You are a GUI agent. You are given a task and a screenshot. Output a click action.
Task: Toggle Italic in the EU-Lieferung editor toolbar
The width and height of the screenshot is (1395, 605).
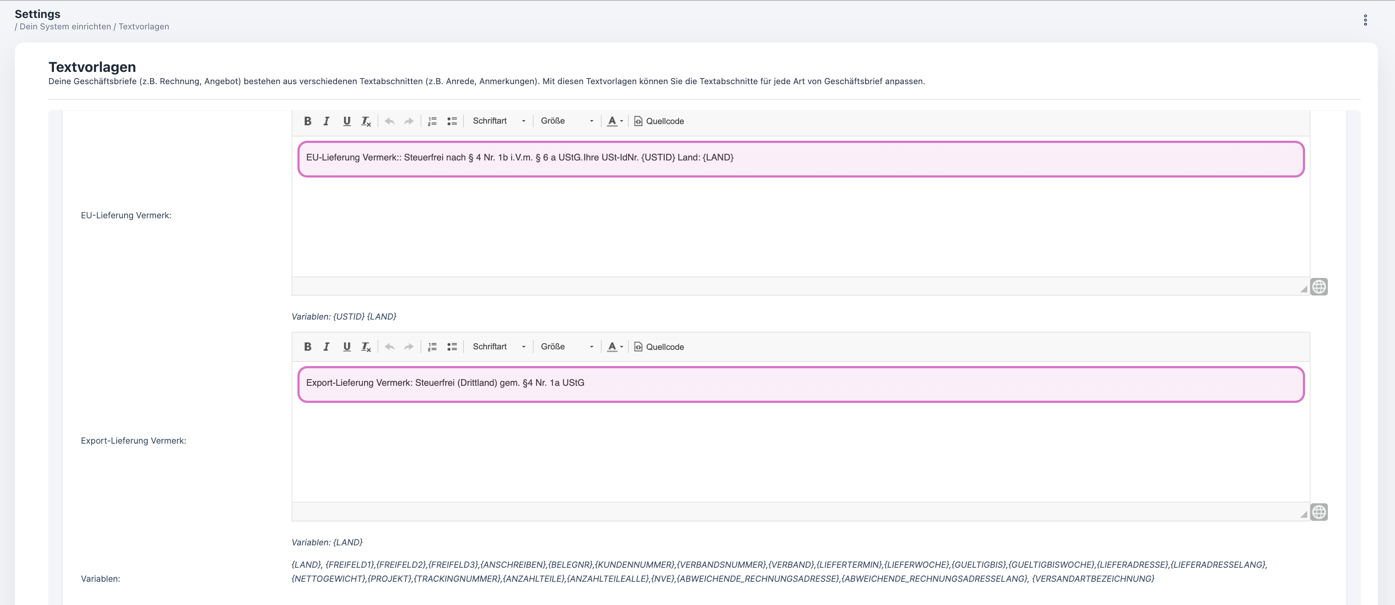coord(326,121)
